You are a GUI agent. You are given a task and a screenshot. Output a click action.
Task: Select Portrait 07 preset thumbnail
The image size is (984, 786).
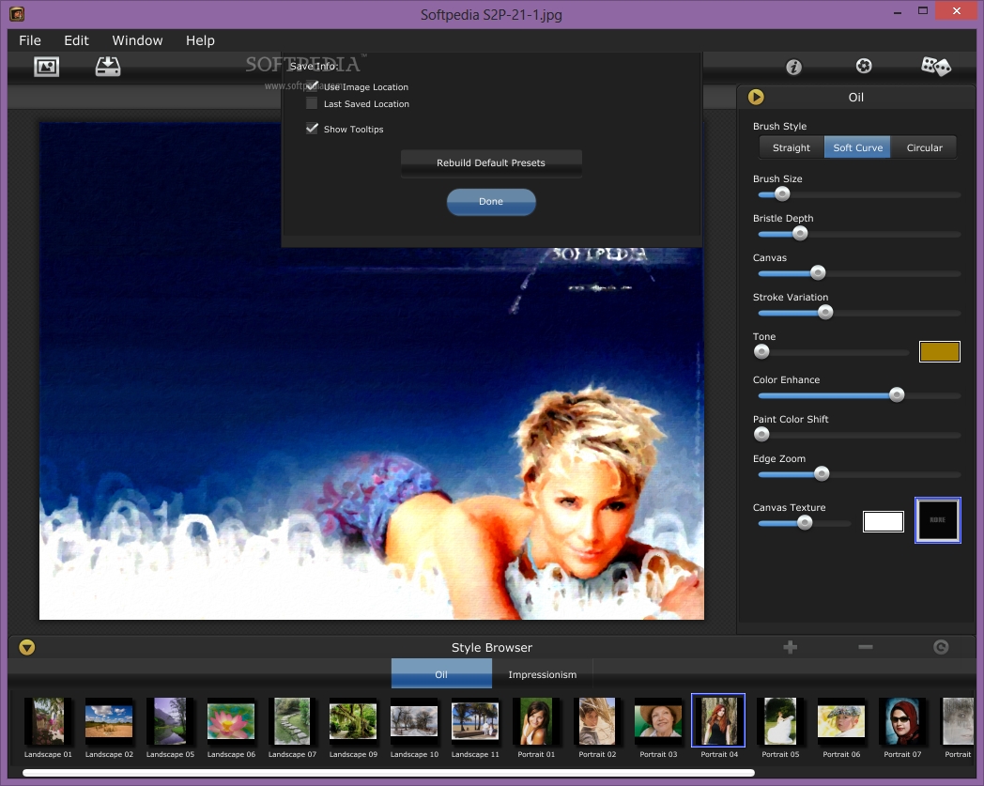(902, 721)
